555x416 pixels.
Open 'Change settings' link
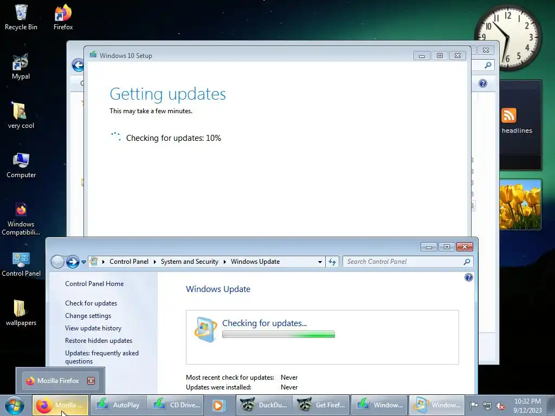[88, 316]
